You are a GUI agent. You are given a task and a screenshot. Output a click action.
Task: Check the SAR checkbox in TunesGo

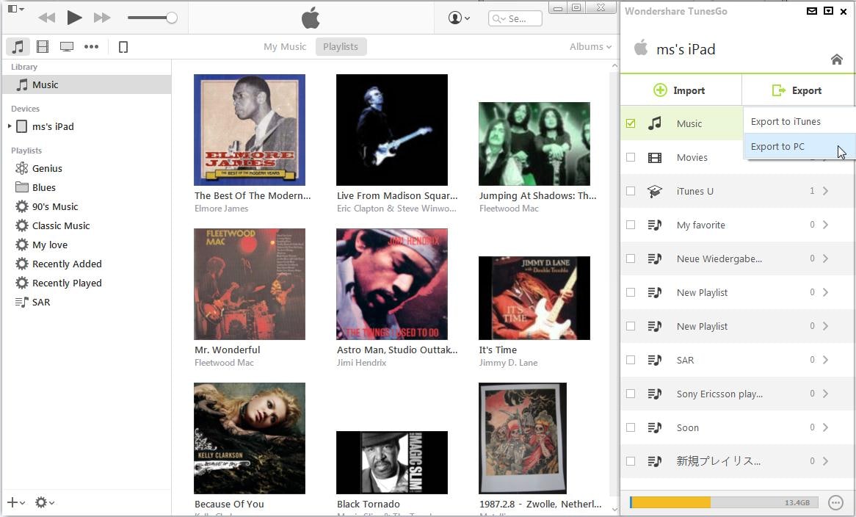click(631, 360)
